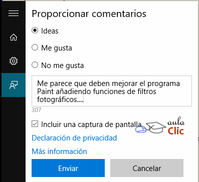Send feedback with the Enviar button
This screenshot has height=182, width=199.
click(x=68, y=168)
